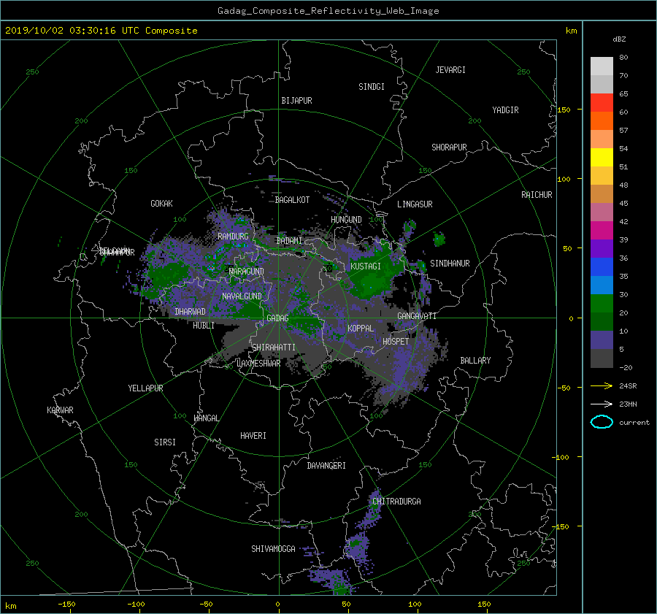This screenshot has height=614, width=657.
Task: Click the SIRSI city label
Action: coord(165,442)
